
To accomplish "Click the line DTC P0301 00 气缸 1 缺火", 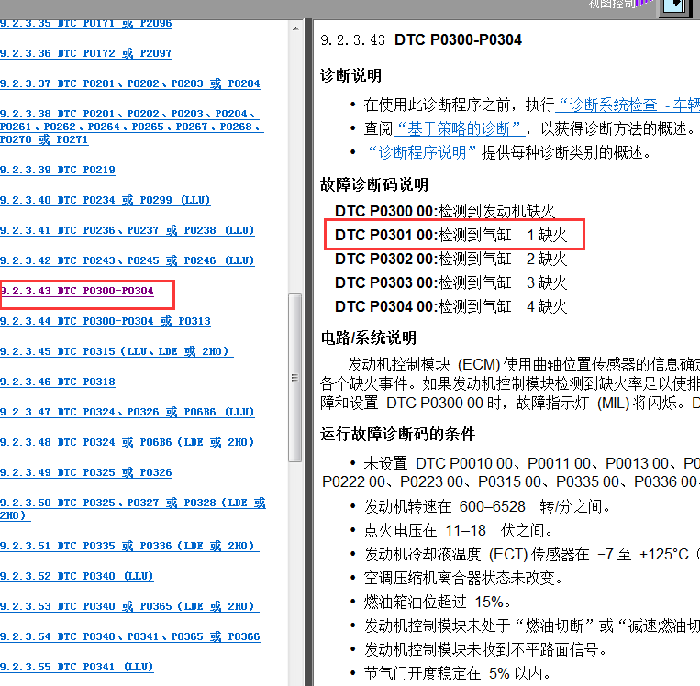I will [x=450, y=235].
